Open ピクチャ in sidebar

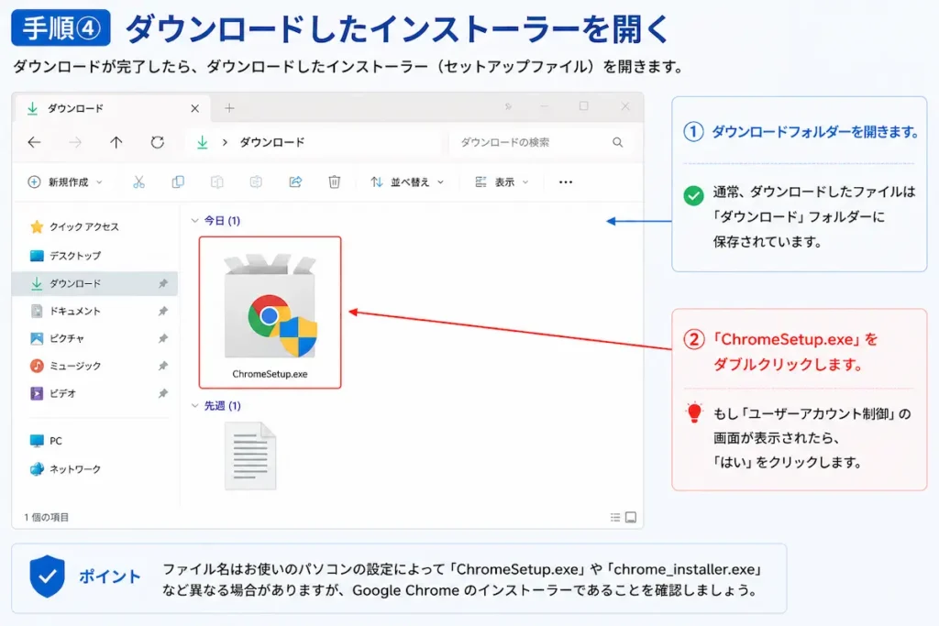[x=57, y=339]
